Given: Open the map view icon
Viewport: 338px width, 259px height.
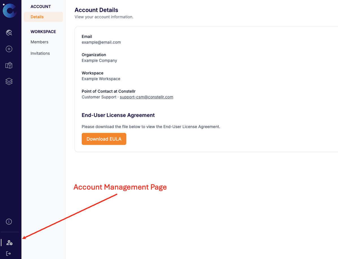Looking at the screenshot, I should tap(9, 65).
